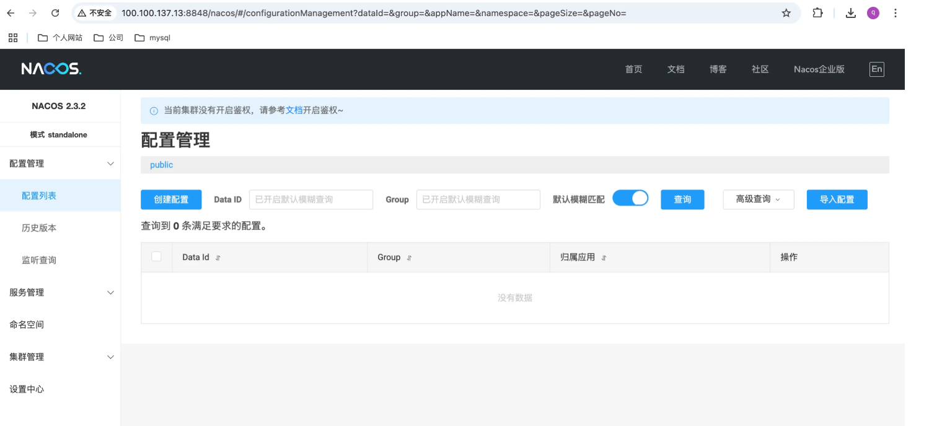Sort by 归属应用 column icon

pyautogui.click(x=604, y=258)
